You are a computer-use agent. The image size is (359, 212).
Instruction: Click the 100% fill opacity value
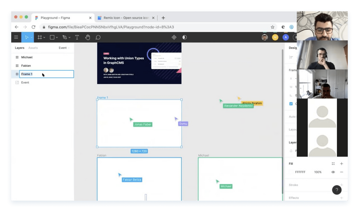click(318, 172)
